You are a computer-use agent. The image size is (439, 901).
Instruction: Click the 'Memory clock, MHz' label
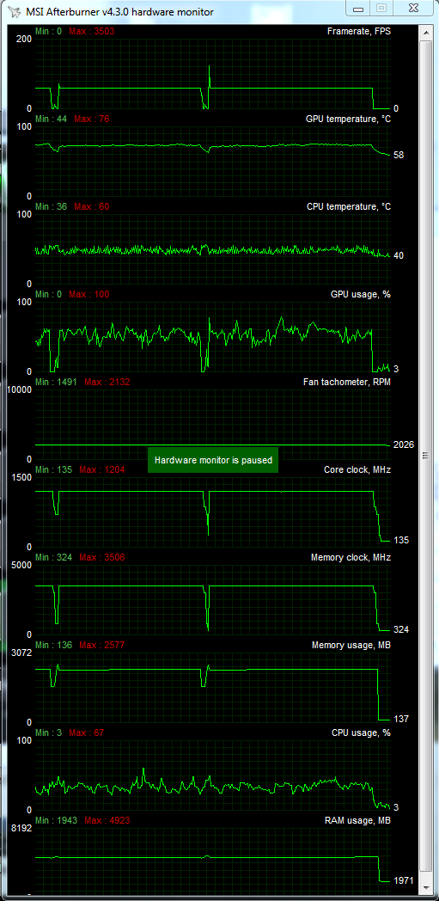point(351,557)
